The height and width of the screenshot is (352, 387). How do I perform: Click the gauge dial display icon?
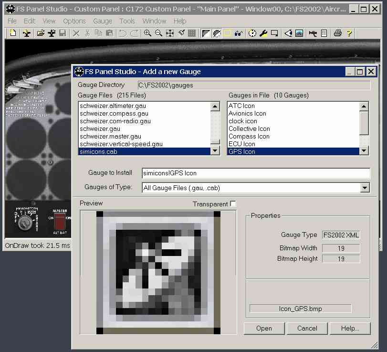tap(217, 33)
